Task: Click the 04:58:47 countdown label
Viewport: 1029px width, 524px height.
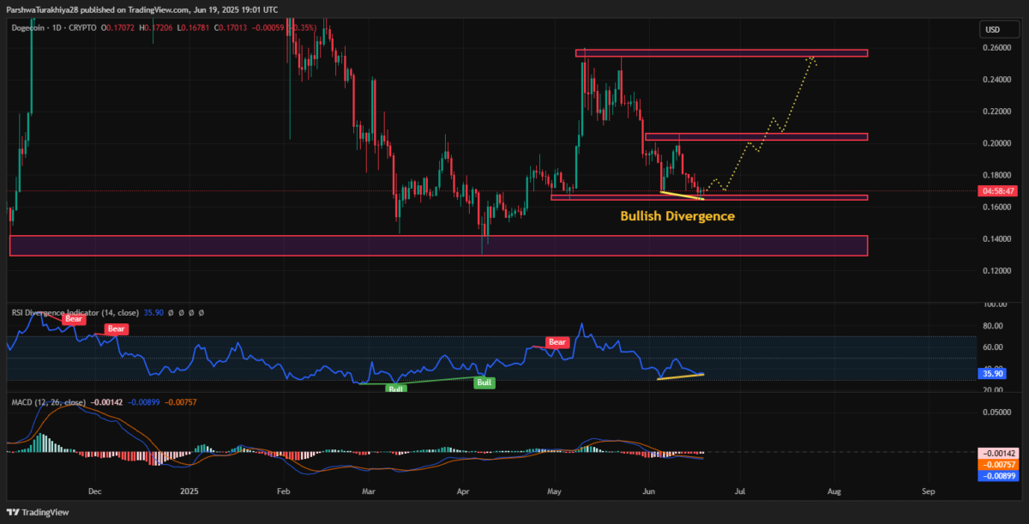Action: point(996,190)
